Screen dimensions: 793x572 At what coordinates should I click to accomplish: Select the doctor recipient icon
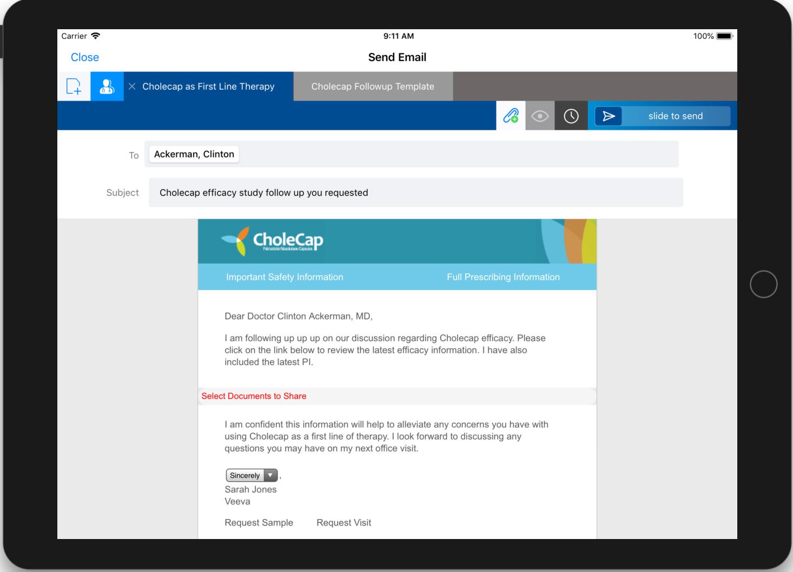point(107,87)
